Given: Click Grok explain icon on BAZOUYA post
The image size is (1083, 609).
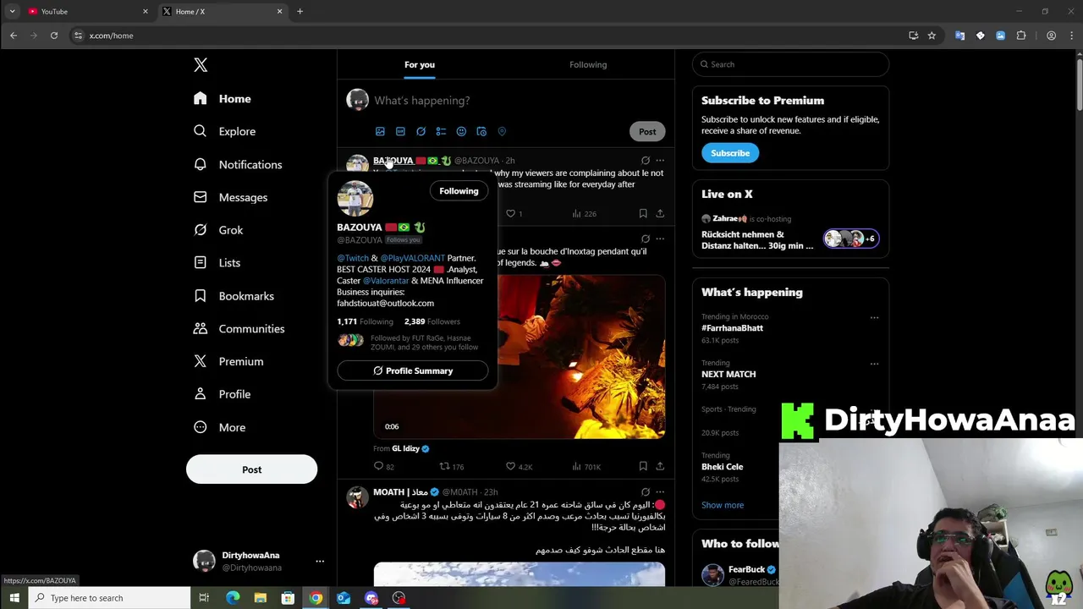Looking at the screenshot, I should [x=645, y=161].
